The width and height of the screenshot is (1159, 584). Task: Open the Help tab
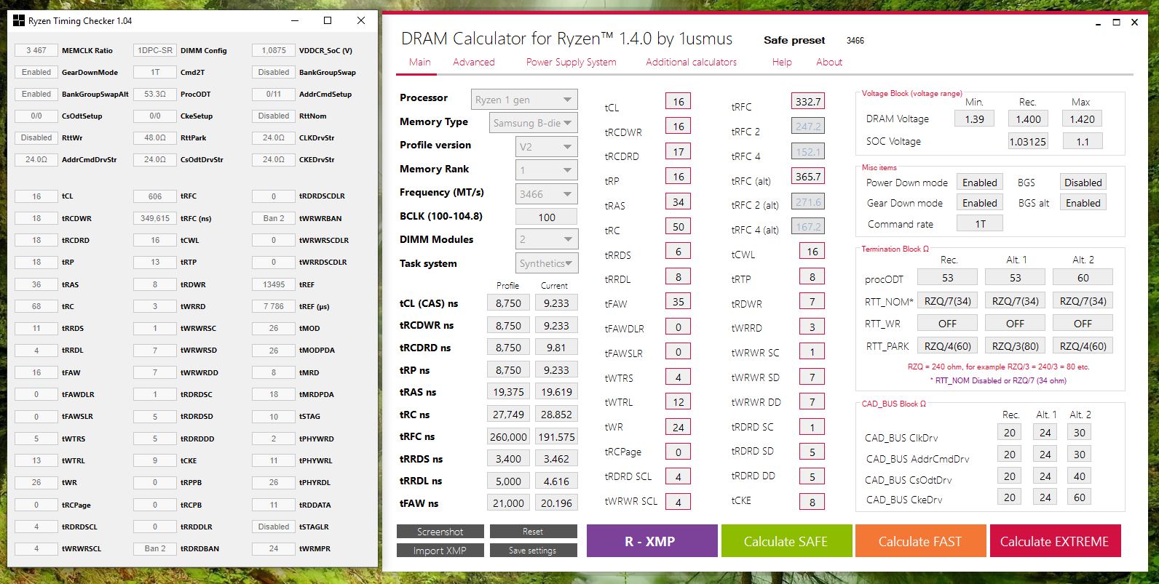tap(782, 63)
